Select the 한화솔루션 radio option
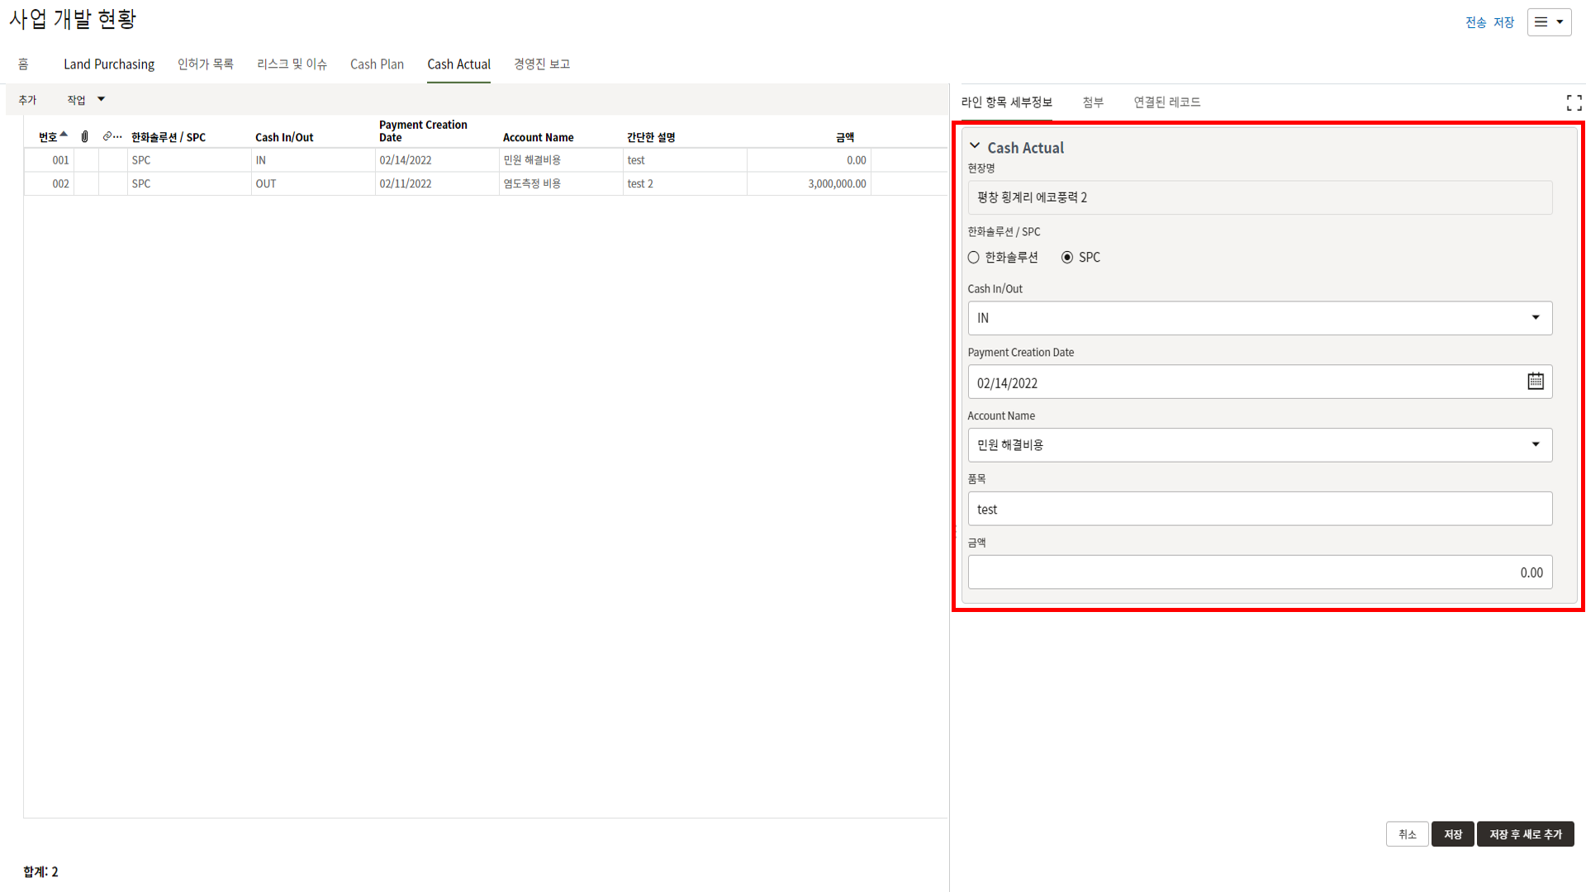The height and width of the screenshot is (892, 1586). point(974,258)
